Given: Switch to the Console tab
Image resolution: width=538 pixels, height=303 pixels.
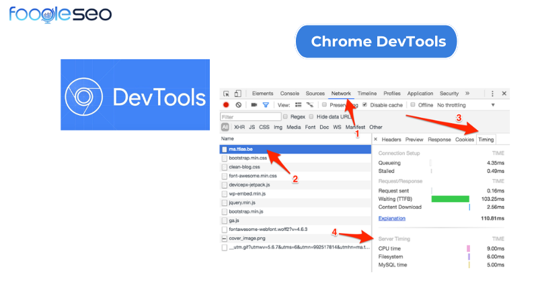Looking at the screenshot, I should point(289,94).
